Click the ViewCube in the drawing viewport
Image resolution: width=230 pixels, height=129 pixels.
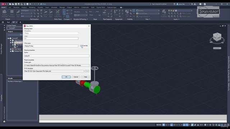coord(217,37)
